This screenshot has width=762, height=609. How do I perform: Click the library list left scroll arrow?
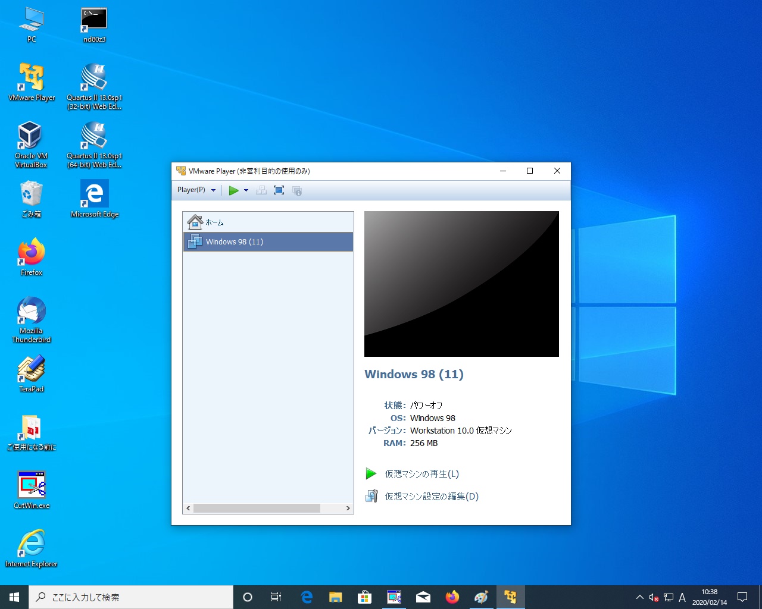pos(188,508)
